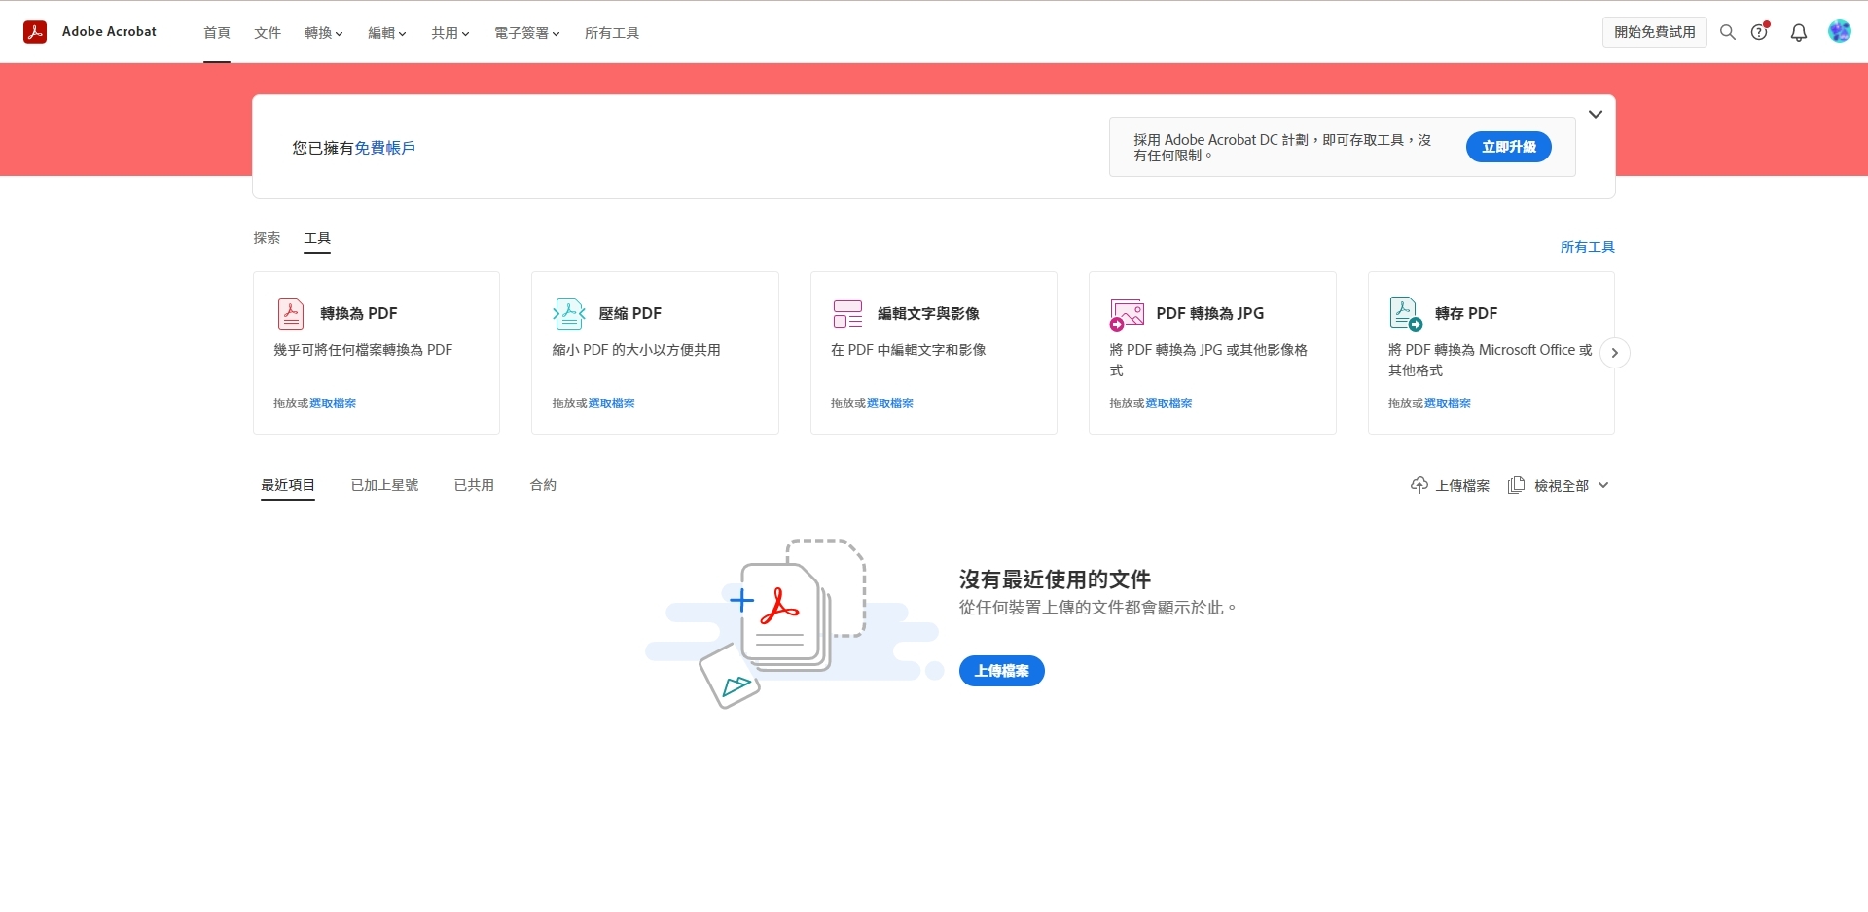The height and width of the screenshot is (912, 1868).
Task: Switch to the 已共用 tab
Action: pyautogui.click(x=474, y=485)
